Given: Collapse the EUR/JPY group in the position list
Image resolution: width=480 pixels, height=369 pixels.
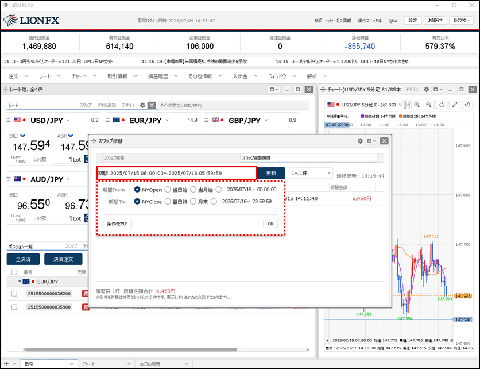Looking at the screenshot, I should pyautogui.click(x=20, y=281).
